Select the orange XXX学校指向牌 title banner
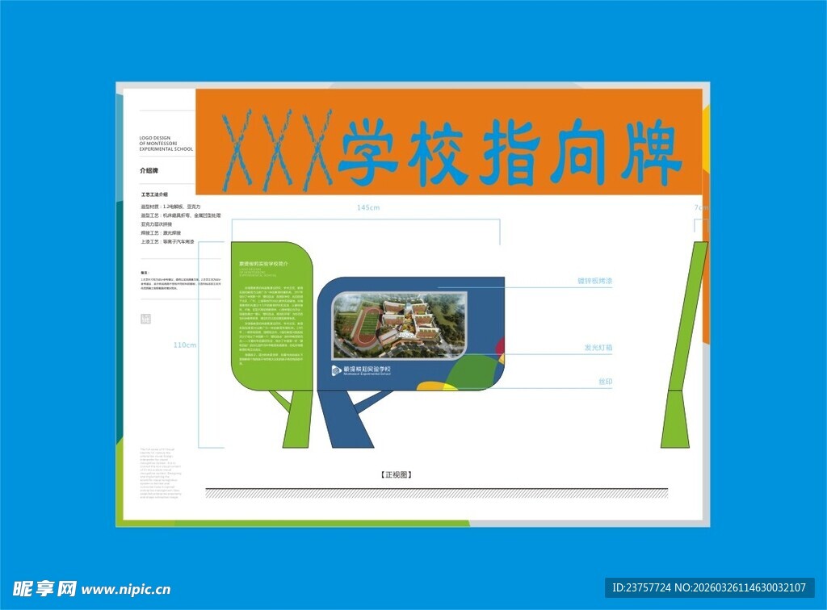The image size is (827, 610). click(x=448, y=143)
